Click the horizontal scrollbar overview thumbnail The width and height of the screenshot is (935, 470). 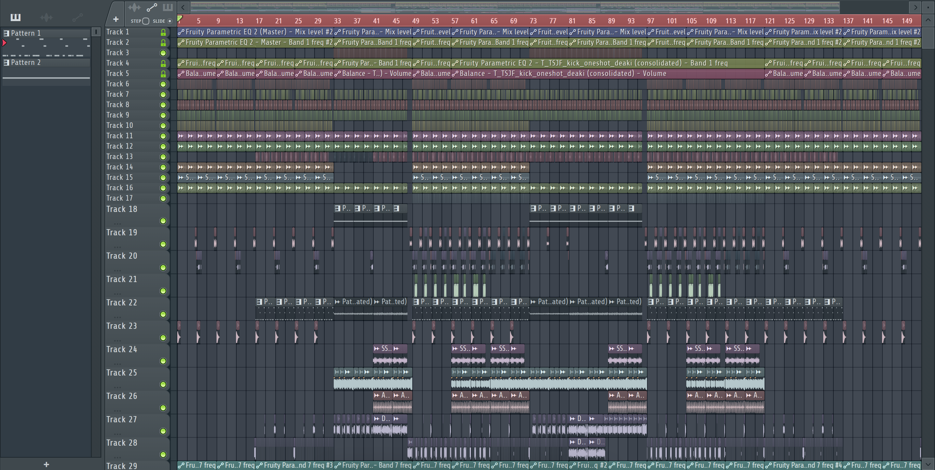point(515,7)
